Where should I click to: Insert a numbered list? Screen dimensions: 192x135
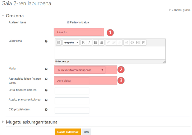coord(101,43)
